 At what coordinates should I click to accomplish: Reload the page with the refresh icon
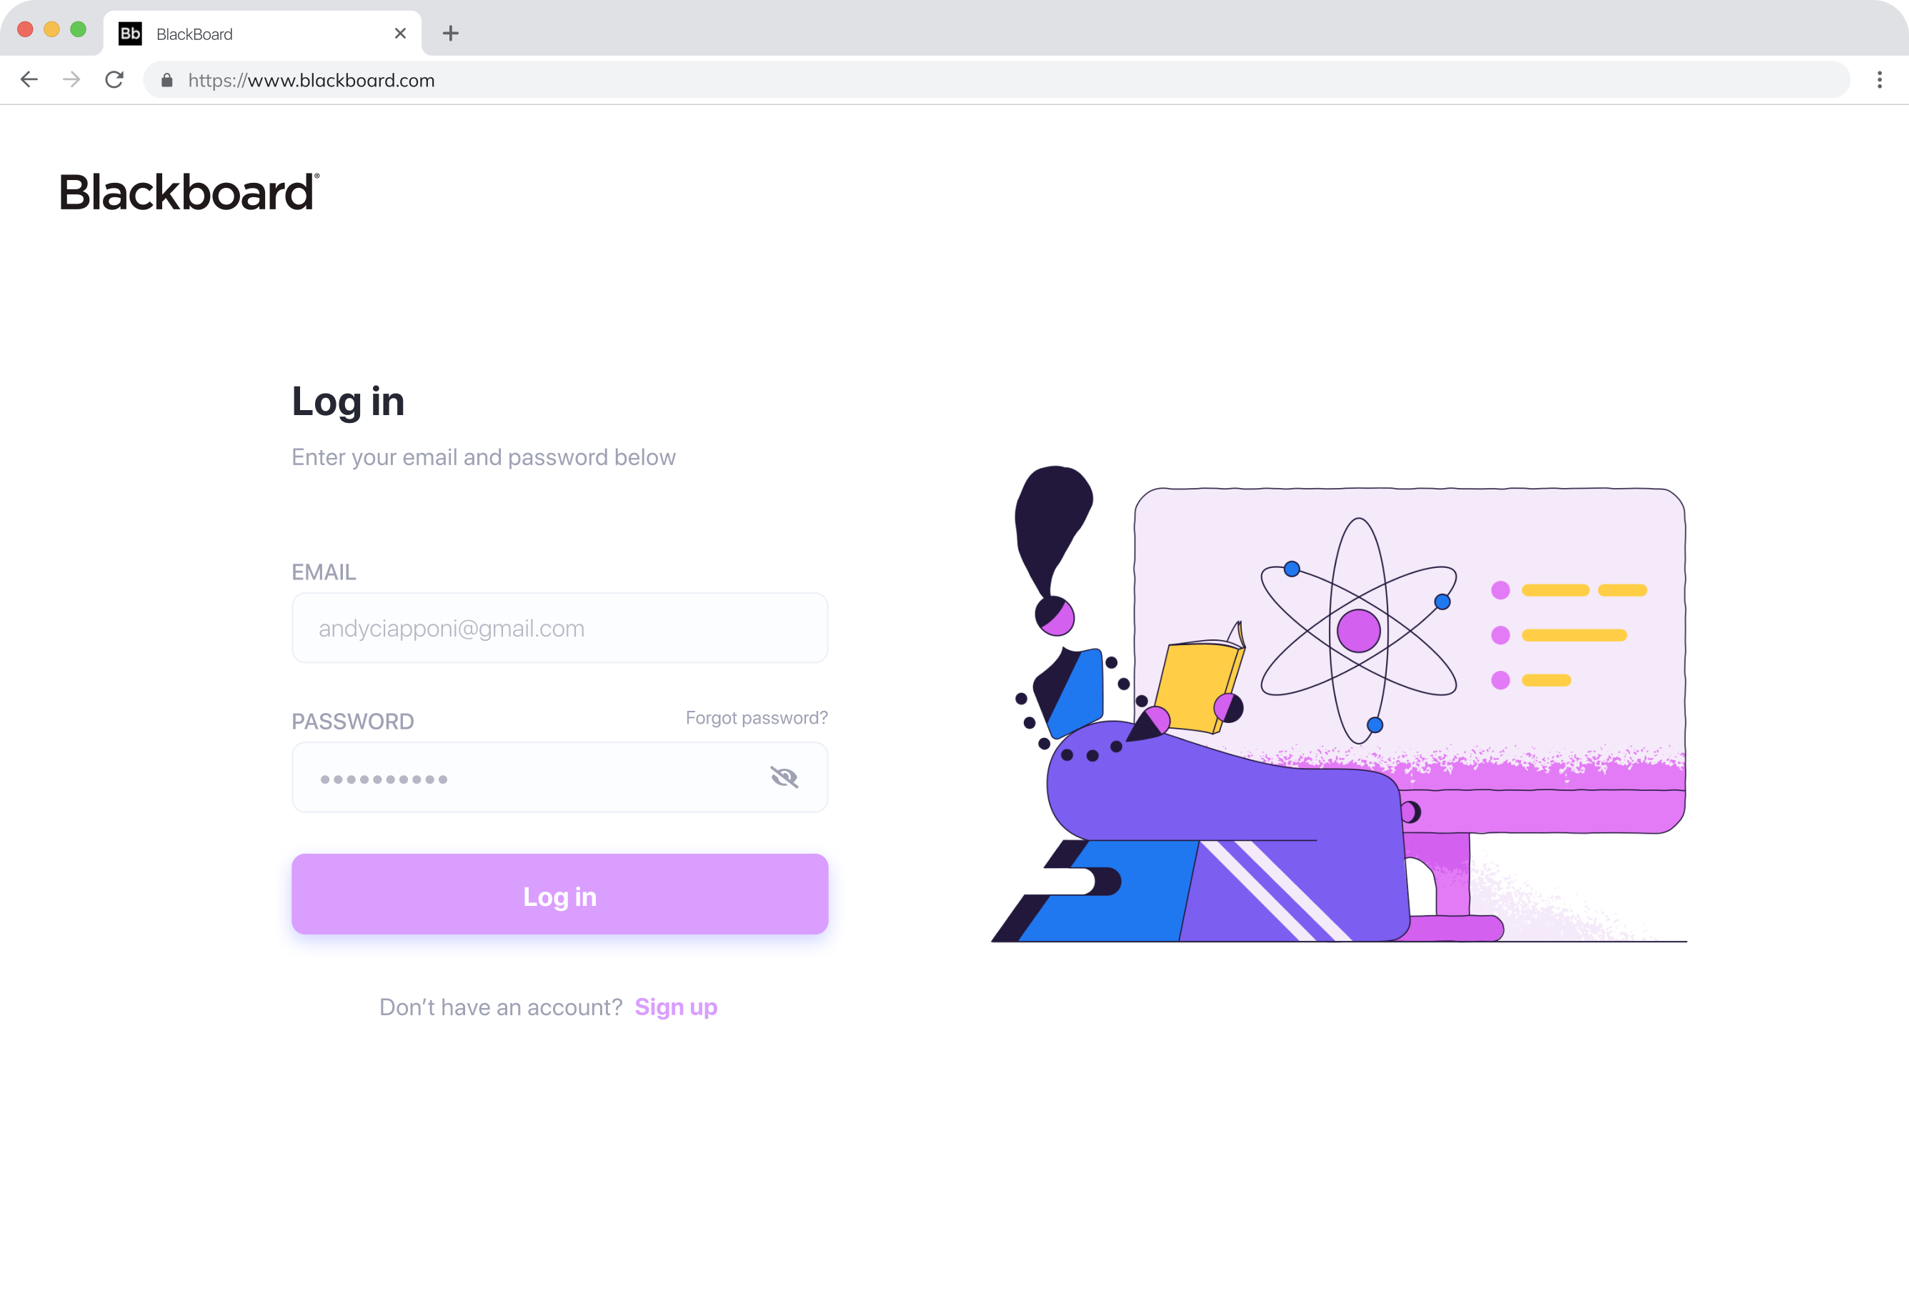(114, 80)
